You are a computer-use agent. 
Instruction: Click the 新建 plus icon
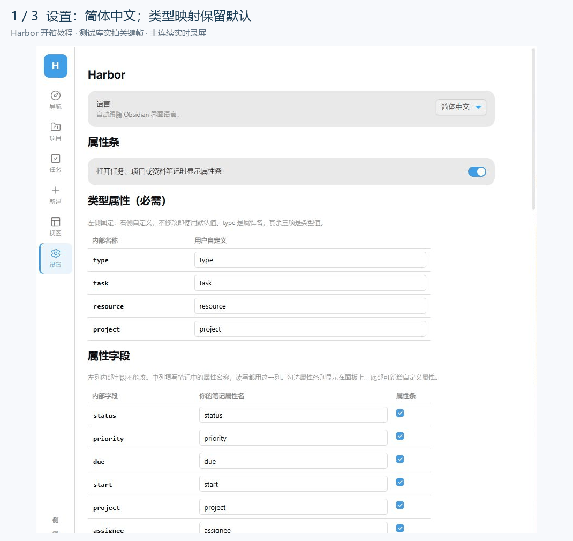pos(56,190)
